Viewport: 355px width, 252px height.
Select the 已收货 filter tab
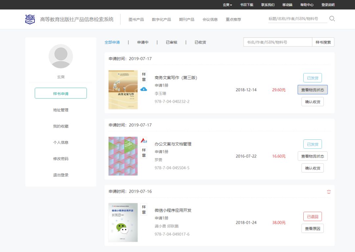(200, 42)
